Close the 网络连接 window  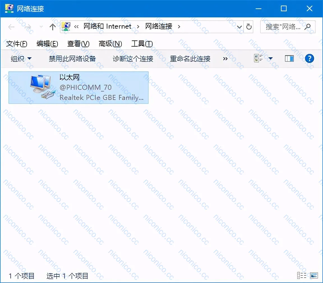[310, 8]
